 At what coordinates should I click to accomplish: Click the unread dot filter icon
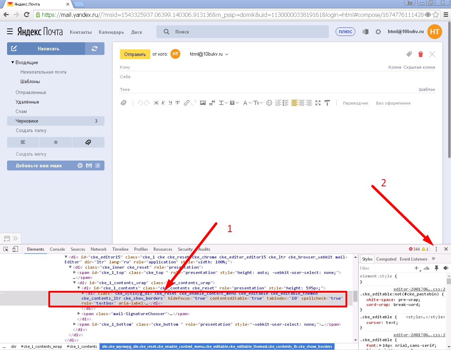click(x=56, y=142)
